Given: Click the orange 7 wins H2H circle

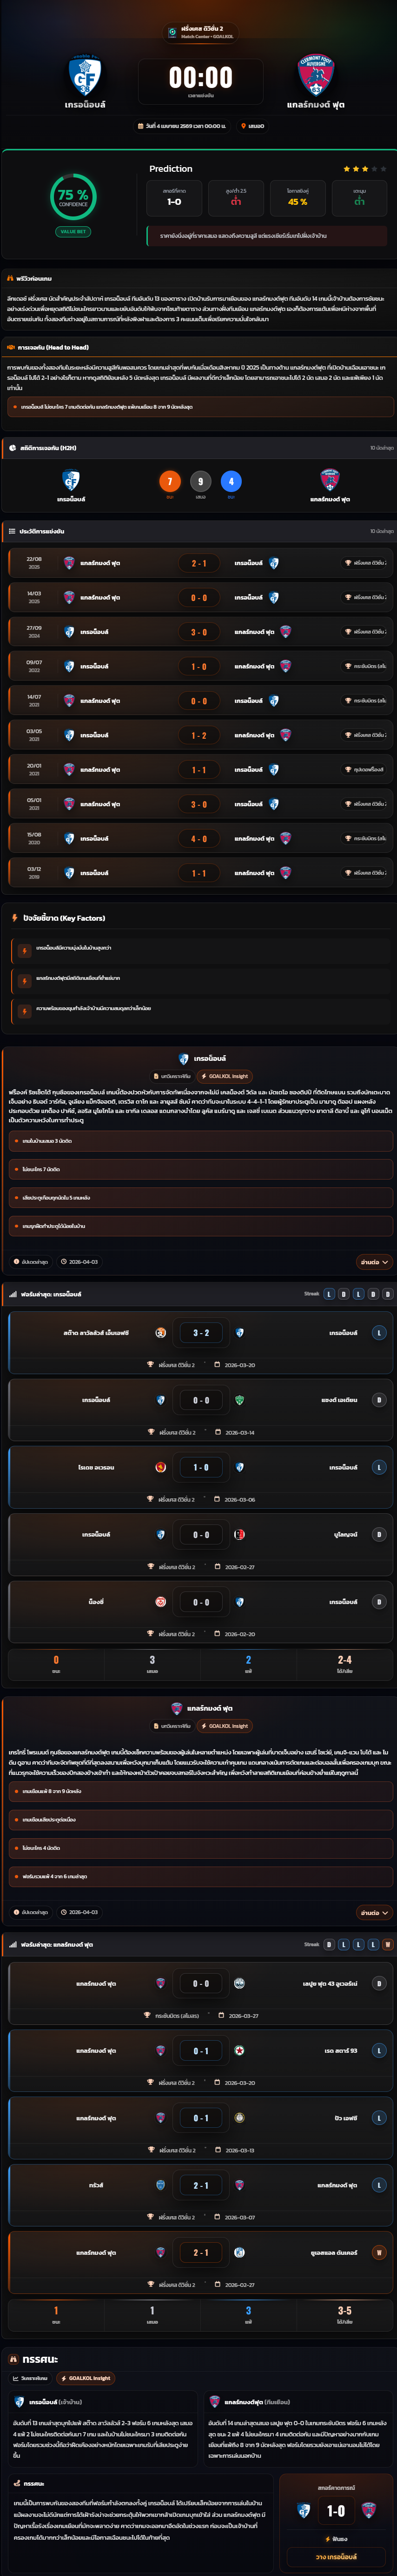Looking at the screenshot, I should (170, 481).
